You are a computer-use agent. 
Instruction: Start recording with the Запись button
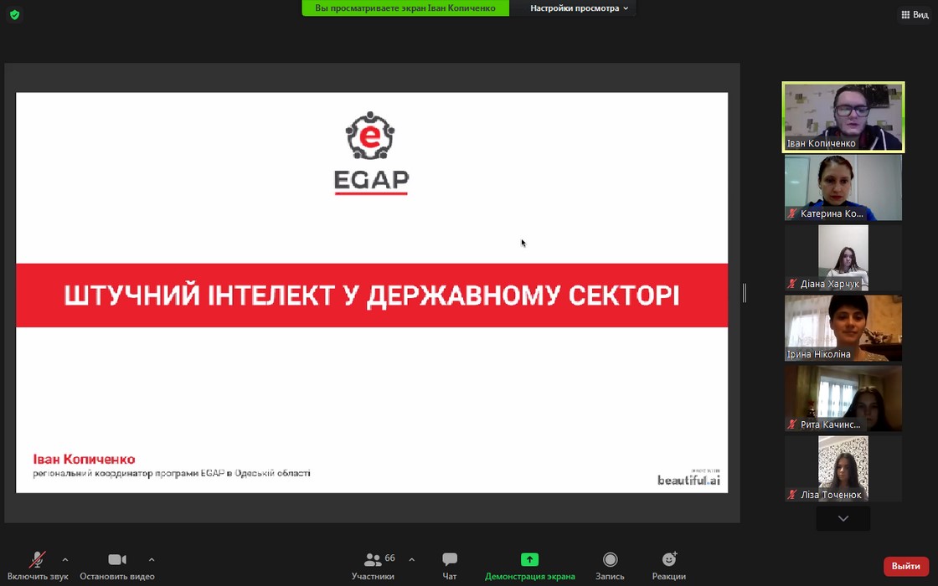(610, 566)
